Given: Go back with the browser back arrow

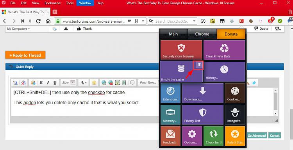Looking at the screenshot, I should (5, 21).
